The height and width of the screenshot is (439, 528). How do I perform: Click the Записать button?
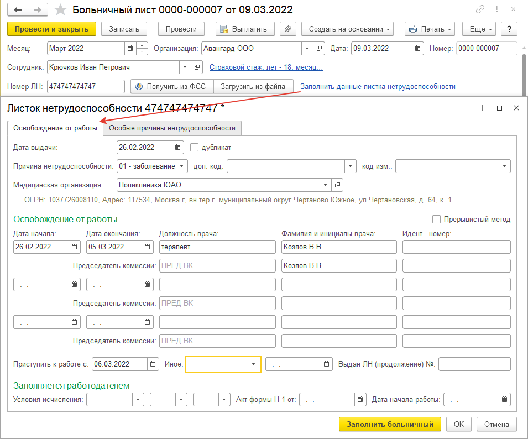point(124,29)
